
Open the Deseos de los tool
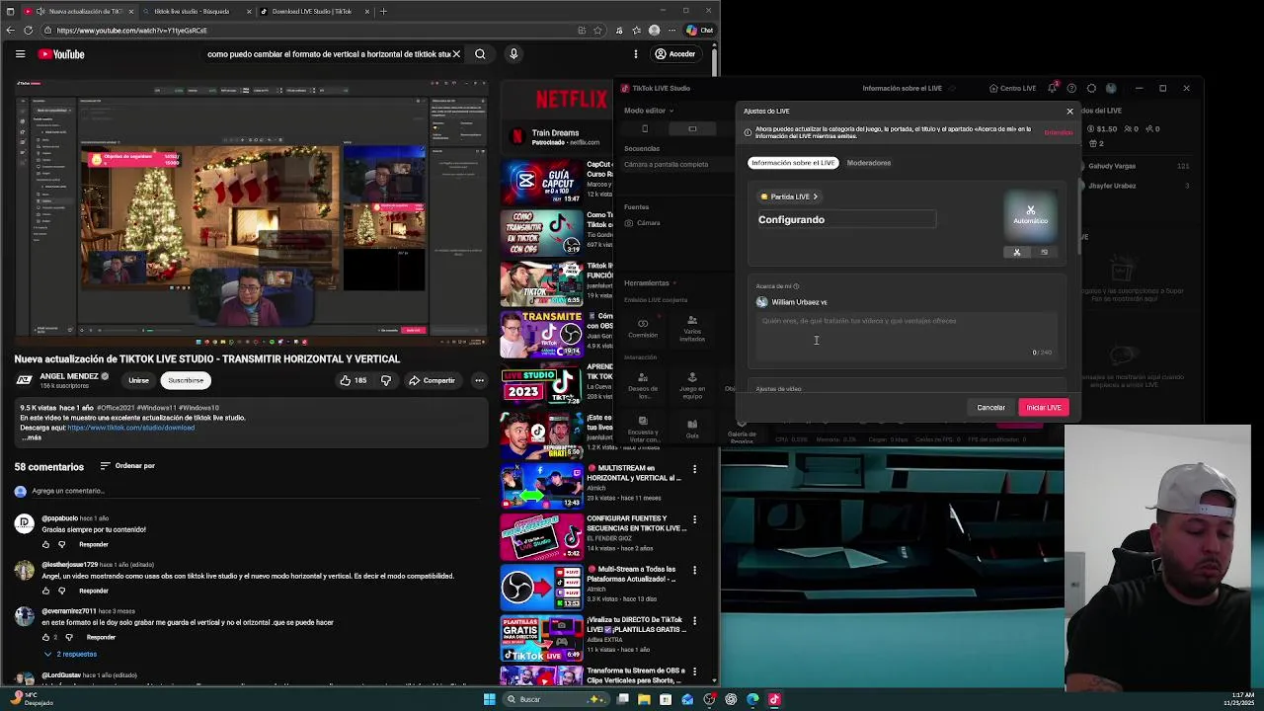(643, 385)
